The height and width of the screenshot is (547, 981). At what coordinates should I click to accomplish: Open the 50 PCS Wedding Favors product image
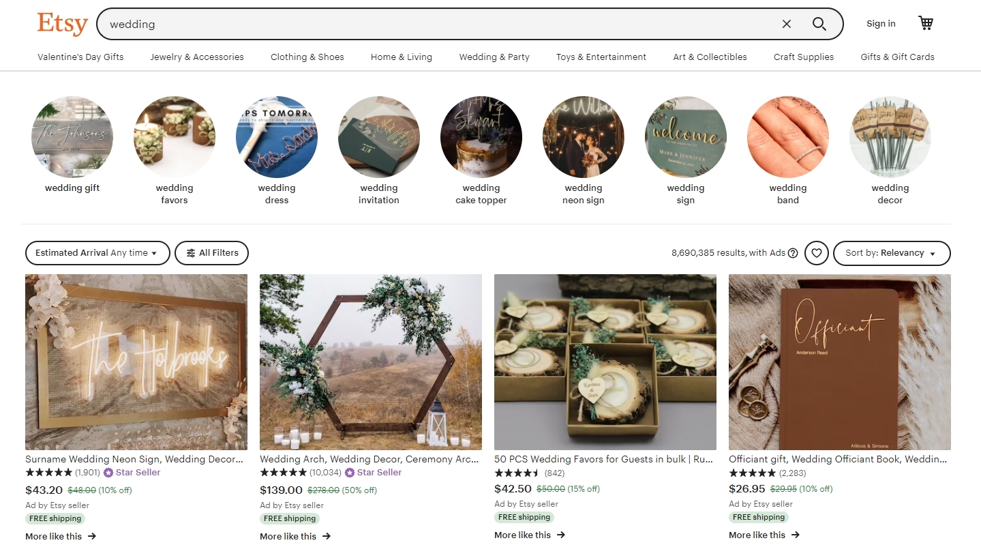coord(605,362)
